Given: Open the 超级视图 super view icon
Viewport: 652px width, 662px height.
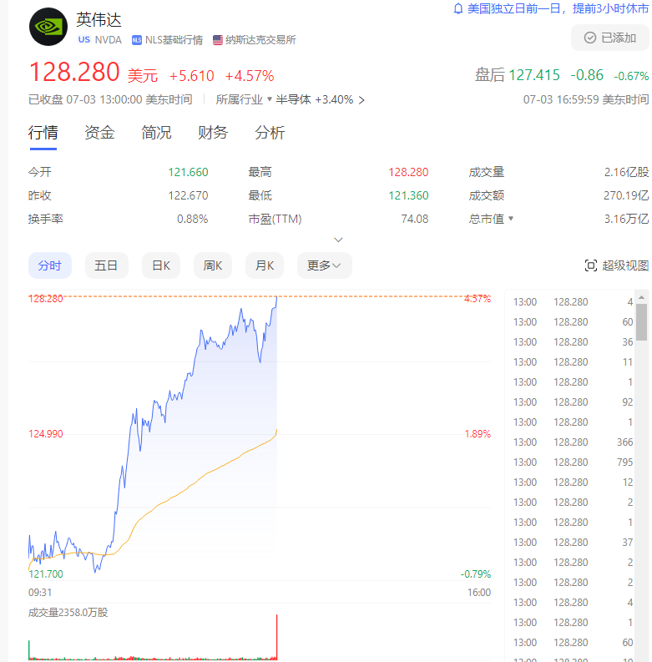Looking at the screenshot, I should click(x=590, y=265).
